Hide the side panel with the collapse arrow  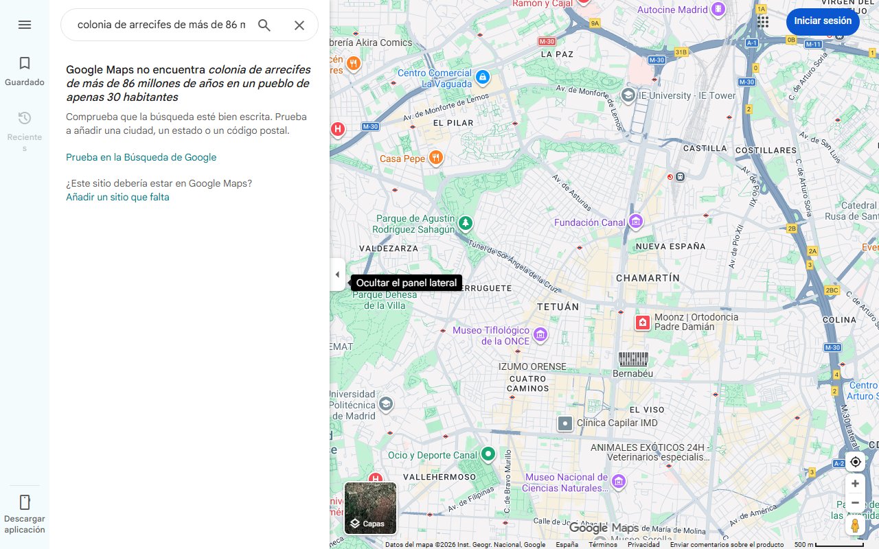point(337,274)
